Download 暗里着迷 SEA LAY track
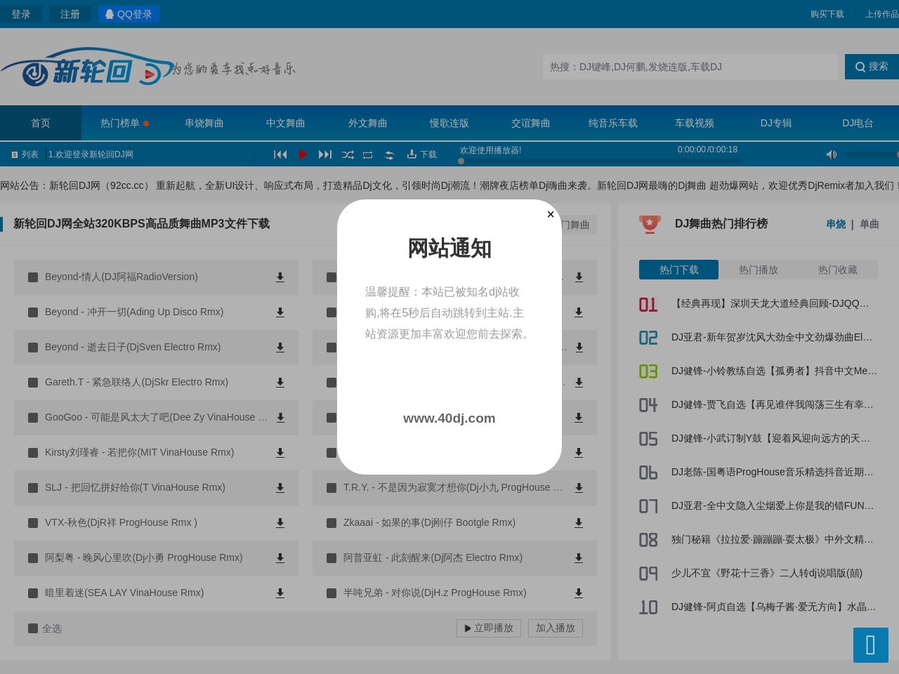The width and height of the screenshot is (899, 674). [280, 593]
